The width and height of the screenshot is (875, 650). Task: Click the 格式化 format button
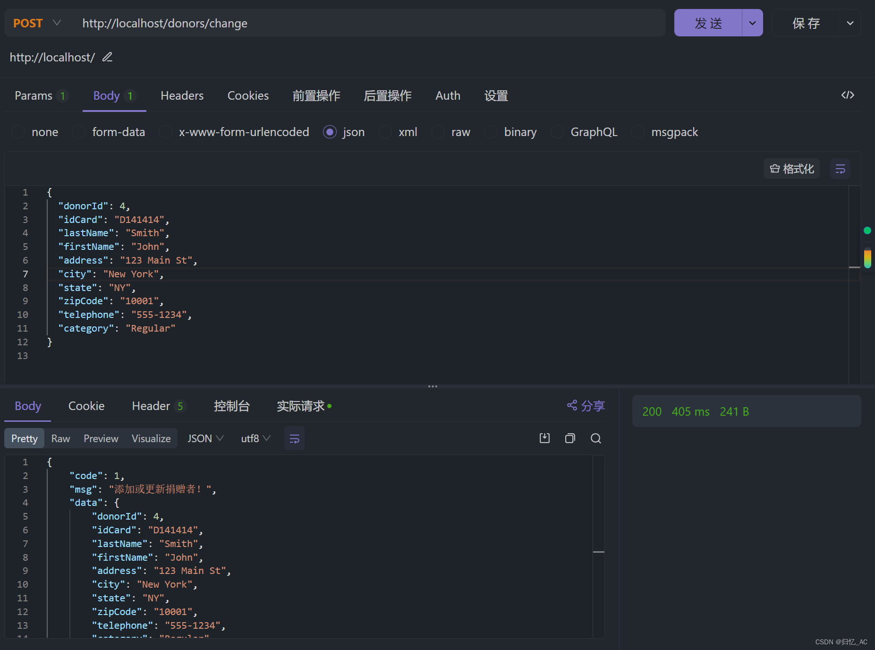tap(792, 169)
